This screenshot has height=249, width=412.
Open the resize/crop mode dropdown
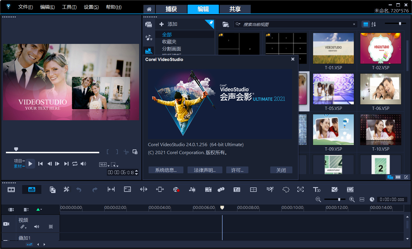pos(115,165)
